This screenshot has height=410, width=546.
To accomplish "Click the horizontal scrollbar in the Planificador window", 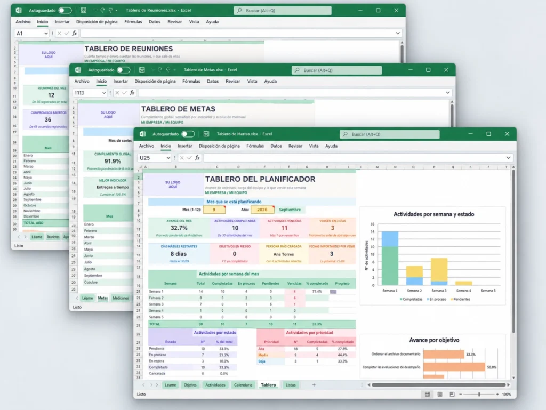I will (439, 385).
